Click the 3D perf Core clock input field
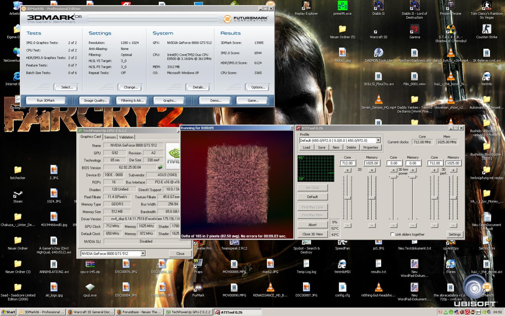Image resolution: width=505 pixels, height=316 pixels. (x=434, y=163)
